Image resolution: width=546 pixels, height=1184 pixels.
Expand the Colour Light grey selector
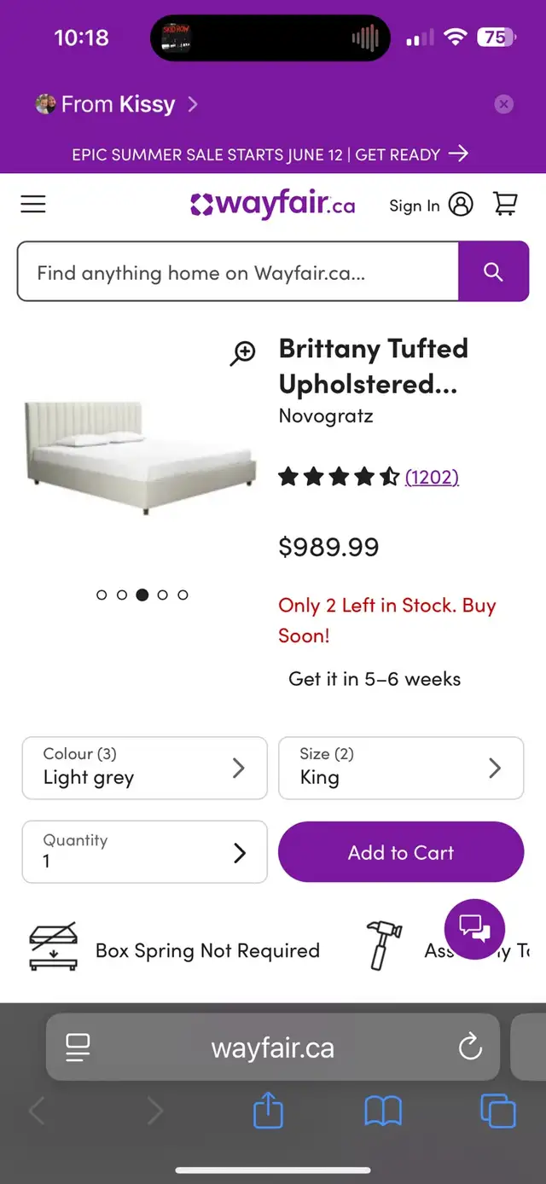144,768
